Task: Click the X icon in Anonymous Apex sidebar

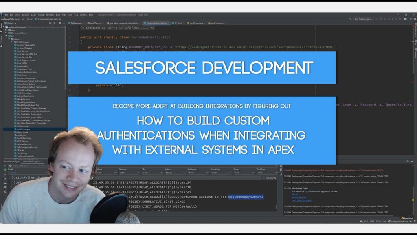Action: pos(5,179)
